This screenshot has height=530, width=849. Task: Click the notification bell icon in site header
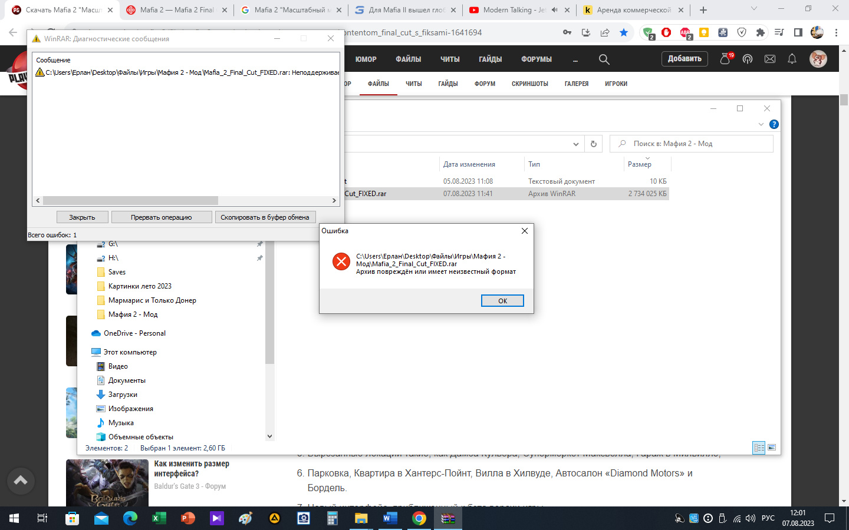click(792, 59)
